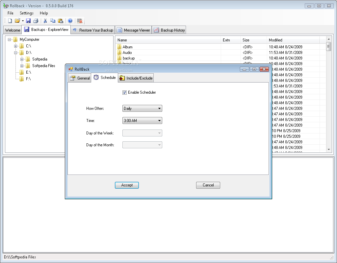The height and width of the screenshot is (263, 337).
Task: Click the Day of the Week dropdown
Action: (x=142, y=133)
